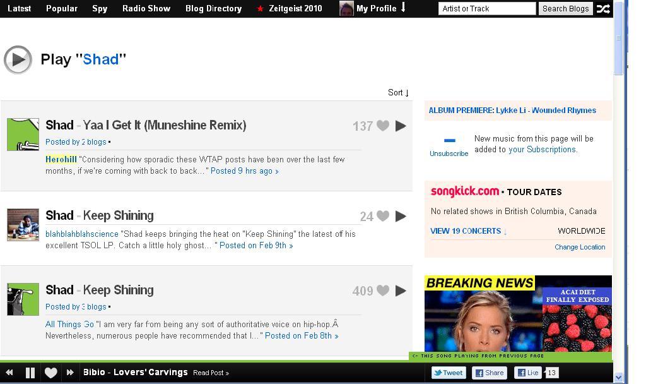Expand the My Profile dropdown
Screen dimensions: 646x384
pos(381,8)
